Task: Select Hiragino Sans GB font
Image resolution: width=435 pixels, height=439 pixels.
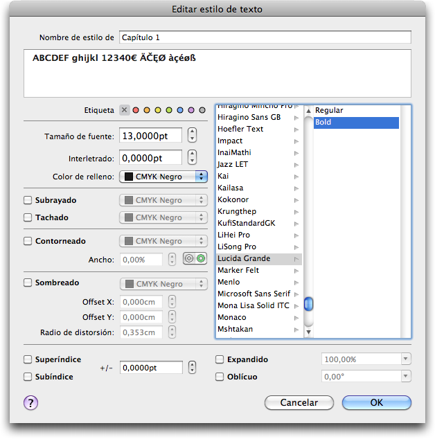Action: pyautogui.click(x=259, y=117)
